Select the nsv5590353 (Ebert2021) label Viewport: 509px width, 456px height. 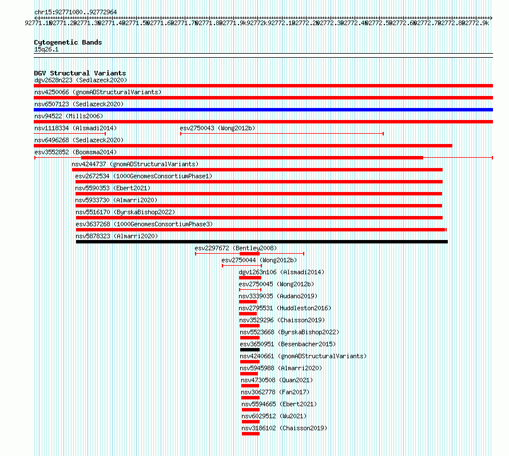(x=113, y=188)
